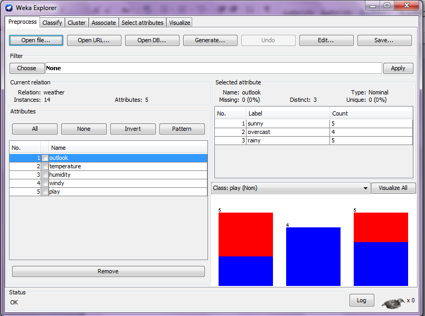This screenshot has width=425, height=316.
Task: Open the Visualize tab
Action: 180,23
